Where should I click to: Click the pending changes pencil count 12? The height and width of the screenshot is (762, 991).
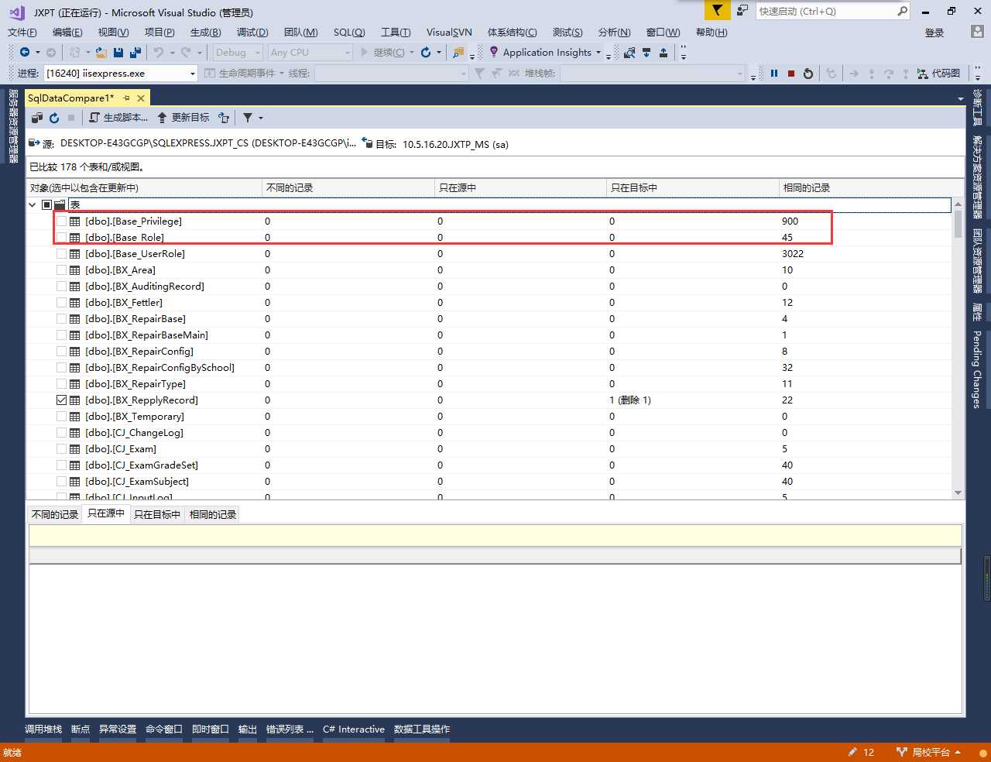click(x=861, y=752)
